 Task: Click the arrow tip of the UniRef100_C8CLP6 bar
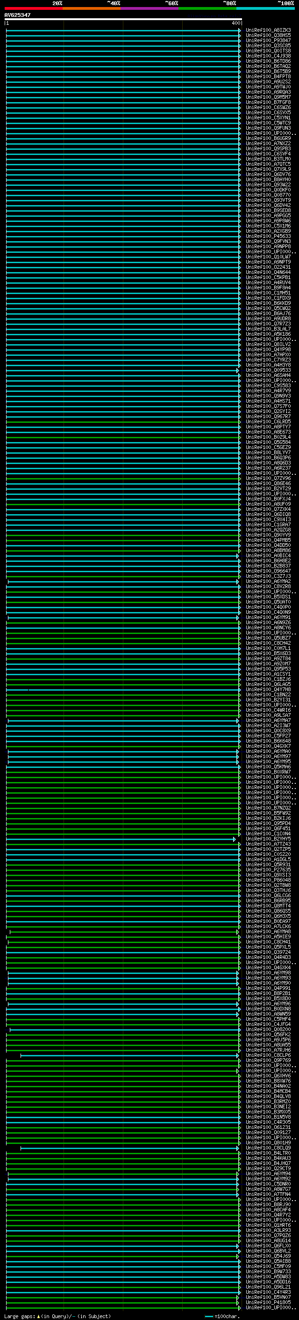(x=238, y=1055)
